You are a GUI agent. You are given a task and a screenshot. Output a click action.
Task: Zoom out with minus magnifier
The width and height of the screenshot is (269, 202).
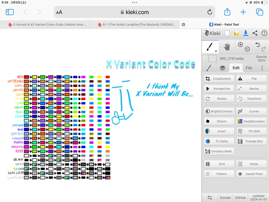(x=247, y=49)
